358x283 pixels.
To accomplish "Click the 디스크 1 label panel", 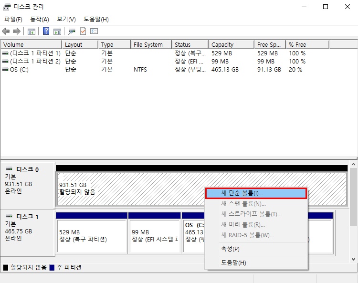I will 28,232.
